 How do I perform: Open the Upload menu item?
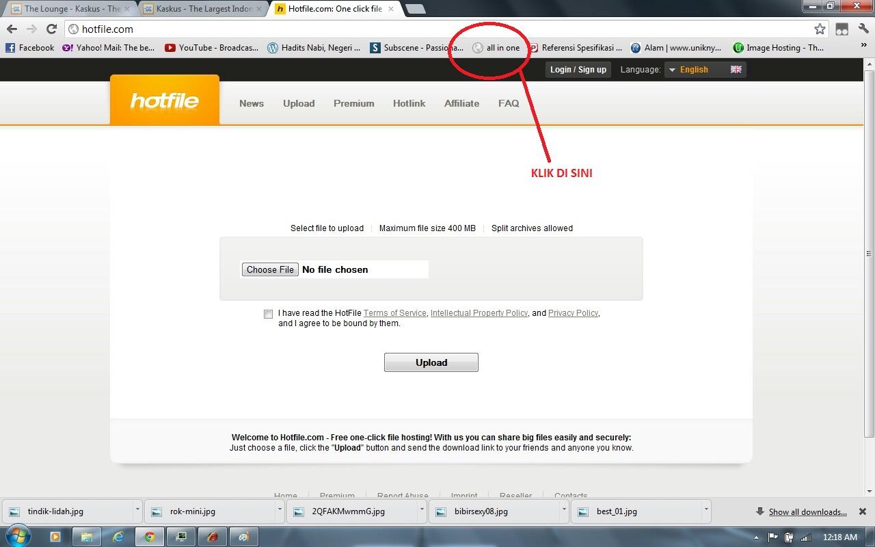click(x=299, y=103)
